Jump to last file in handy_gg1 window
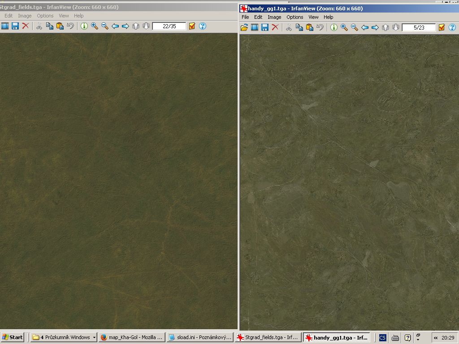Screen dimensions: 459x344 coord(396,27)
